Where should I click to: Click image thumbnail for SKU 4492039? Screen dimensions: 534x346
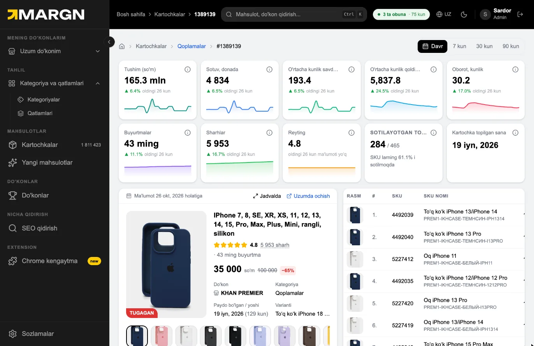(x=355, y=215)
